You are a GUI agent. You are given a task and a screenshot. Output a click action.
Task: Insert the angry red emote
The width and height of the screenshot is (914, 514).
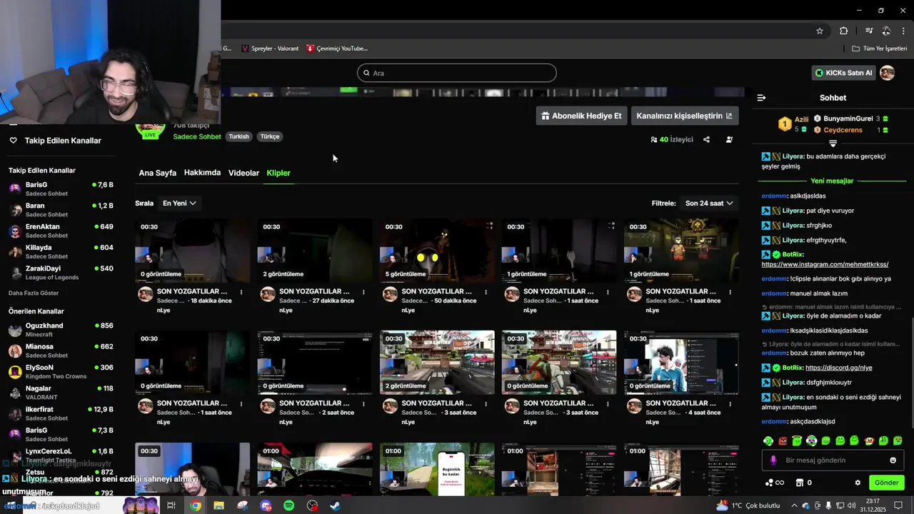coord(783,441)
